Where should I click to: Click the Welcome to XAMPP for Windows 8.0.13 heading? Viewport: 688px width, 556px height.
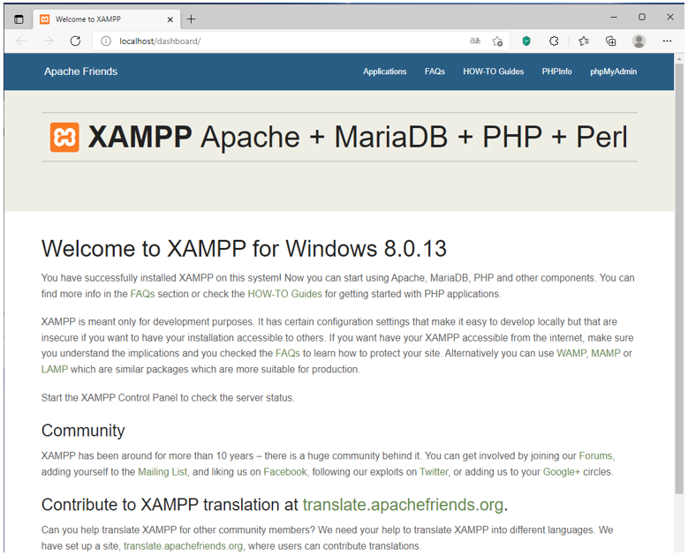(244, 249)
